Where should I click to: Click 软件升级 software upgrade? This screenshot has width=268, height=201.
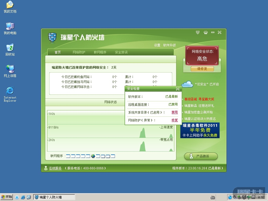(169, 45)
